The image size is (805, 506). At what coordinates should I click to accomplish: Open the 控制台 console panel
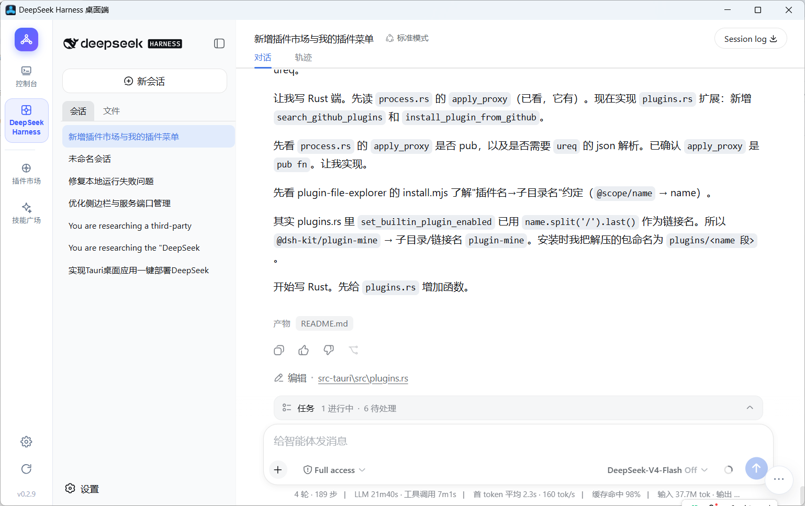coord(26,76)
